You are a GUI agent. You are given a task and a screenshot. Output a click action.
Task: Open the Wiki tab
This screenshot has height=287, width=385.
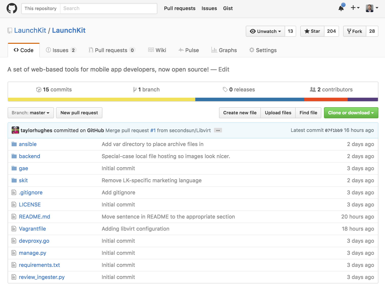pyautogui.click(x=157, y=50)
